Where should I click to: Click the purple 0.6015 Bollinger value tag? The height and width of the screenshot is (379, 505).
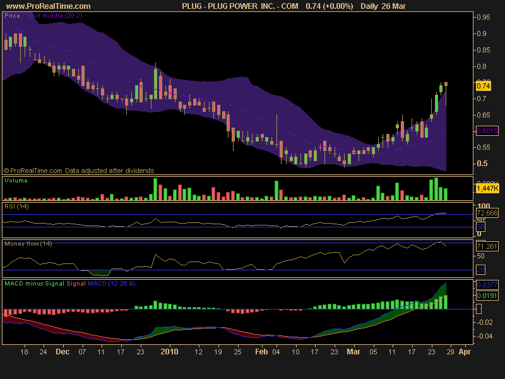(x=487, y=131)
